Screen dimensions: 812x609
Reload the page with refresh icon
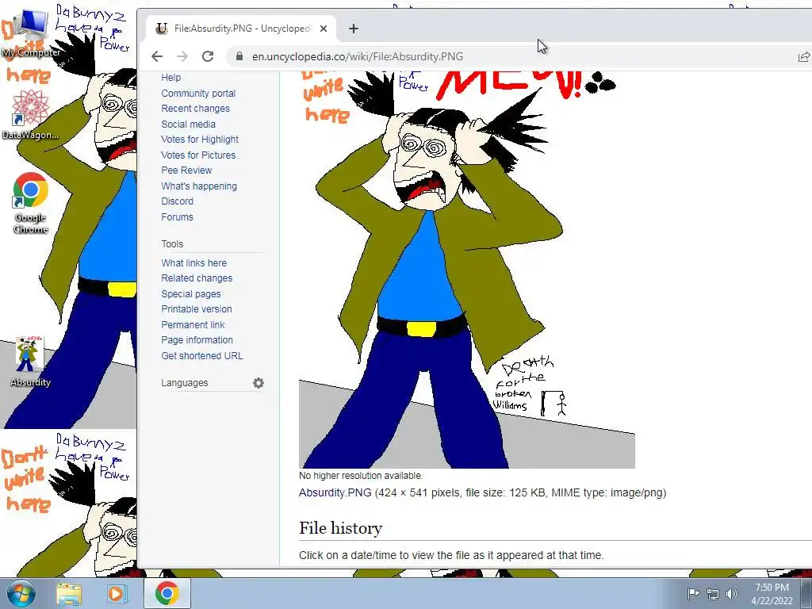click(x=208, y=56)
